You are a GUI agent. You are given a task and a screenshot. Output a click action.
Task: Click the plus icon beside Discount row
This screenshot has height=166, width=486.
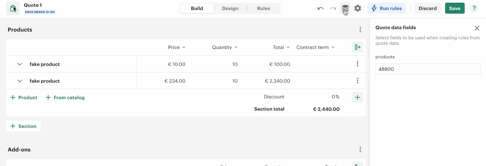coord(358,97)
